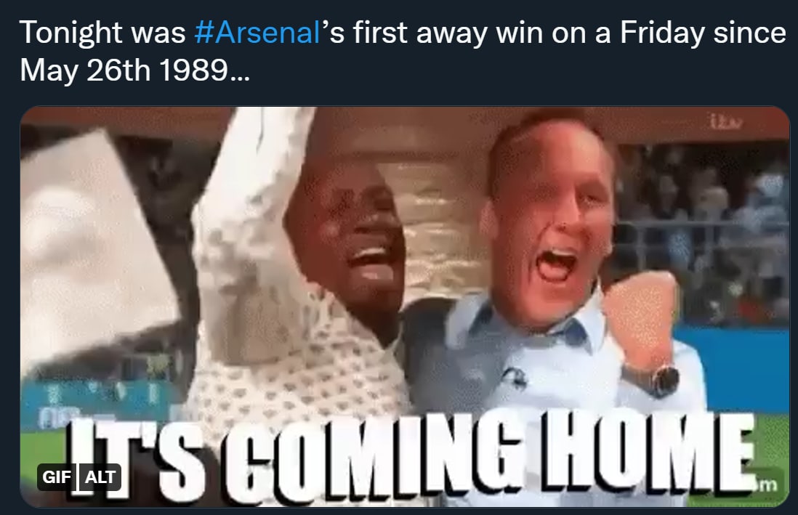Image resolution: width=798 pixels, height=515 pixels.
Task: Click the tweet text "May 26th 1989…"
Action: point(135,70)
